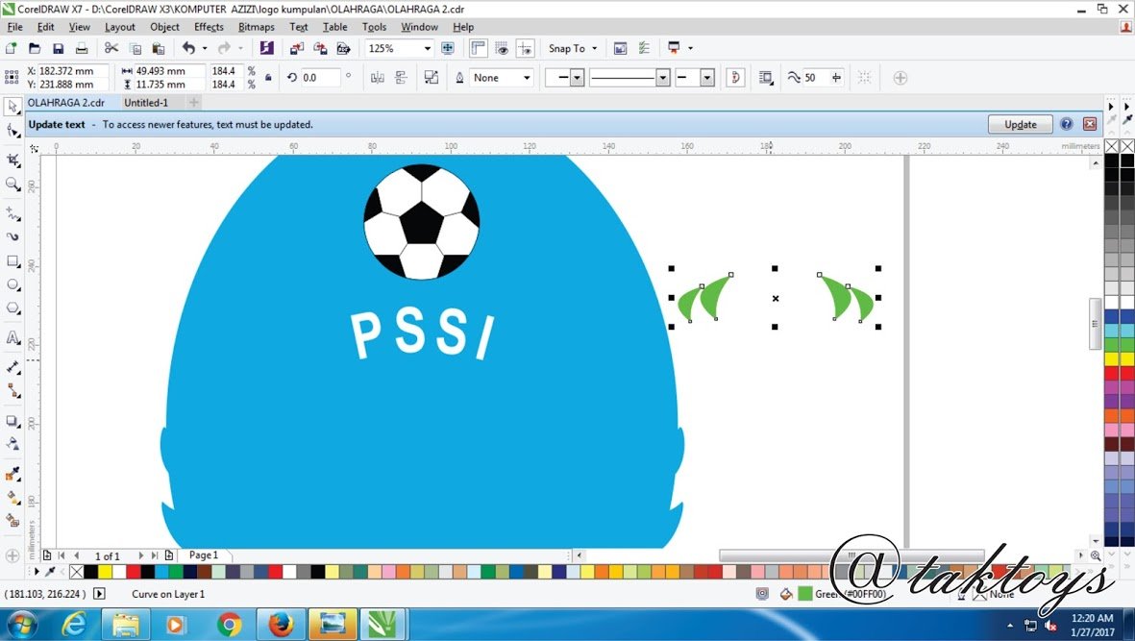Open the Effects menu

(x=209, y=27)
